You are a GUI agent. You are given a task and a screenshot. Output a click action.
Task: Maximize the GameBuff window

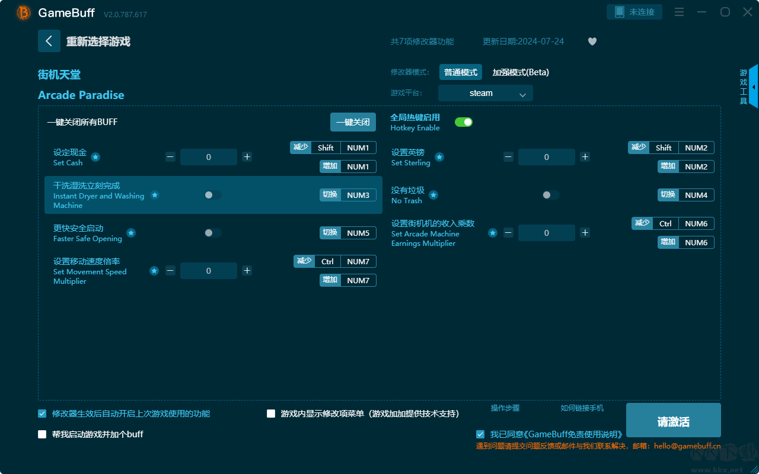(x=725, y=12)
